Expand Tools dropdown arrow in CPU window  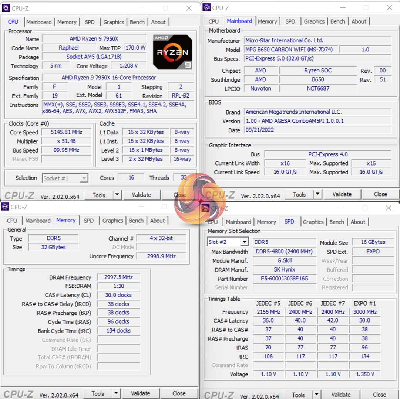click(117, 195)
